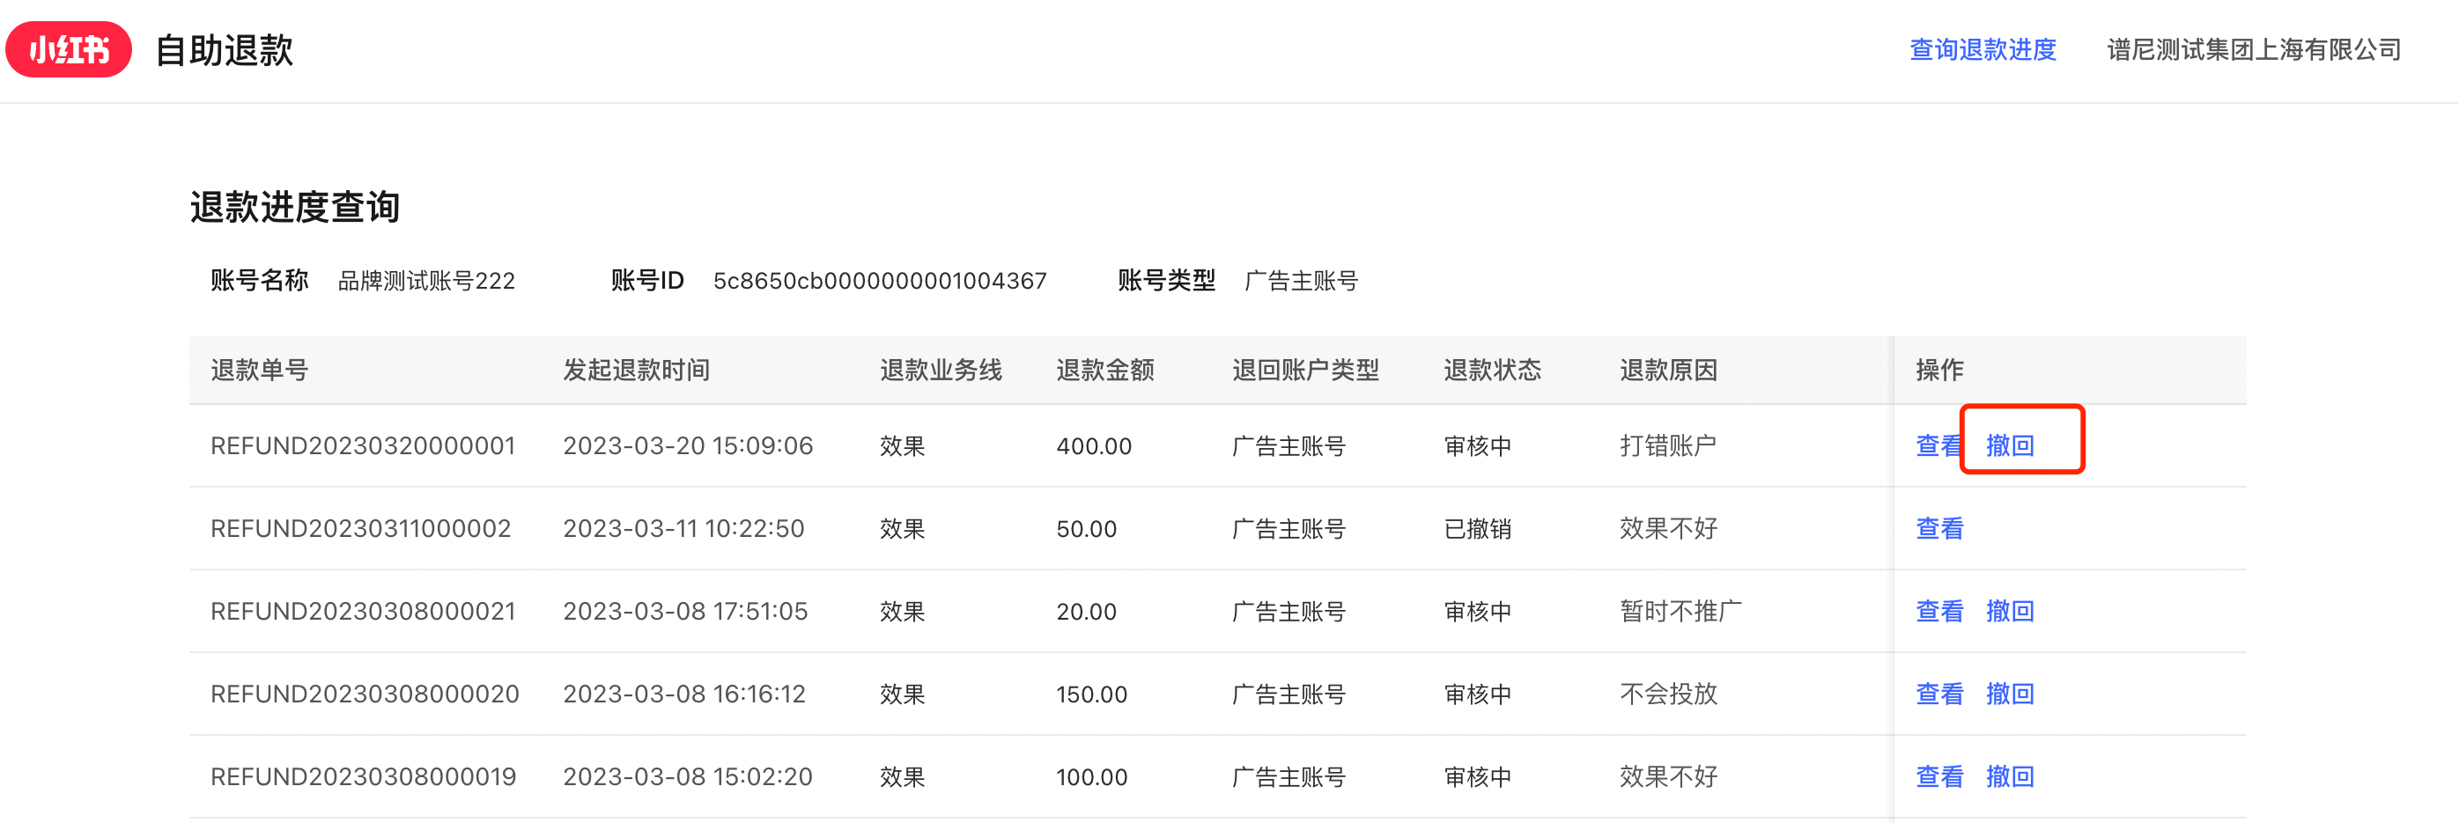Screen dimensions: 2459x823
Task: Click the 操作 column header
Action: point(1939,370)
